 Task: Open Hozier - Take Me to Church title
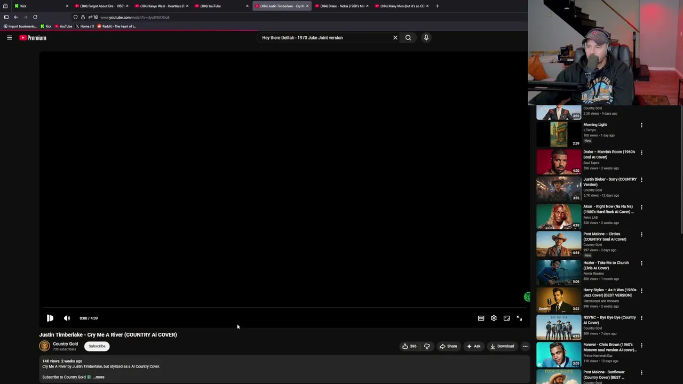(x=606, y=265)
